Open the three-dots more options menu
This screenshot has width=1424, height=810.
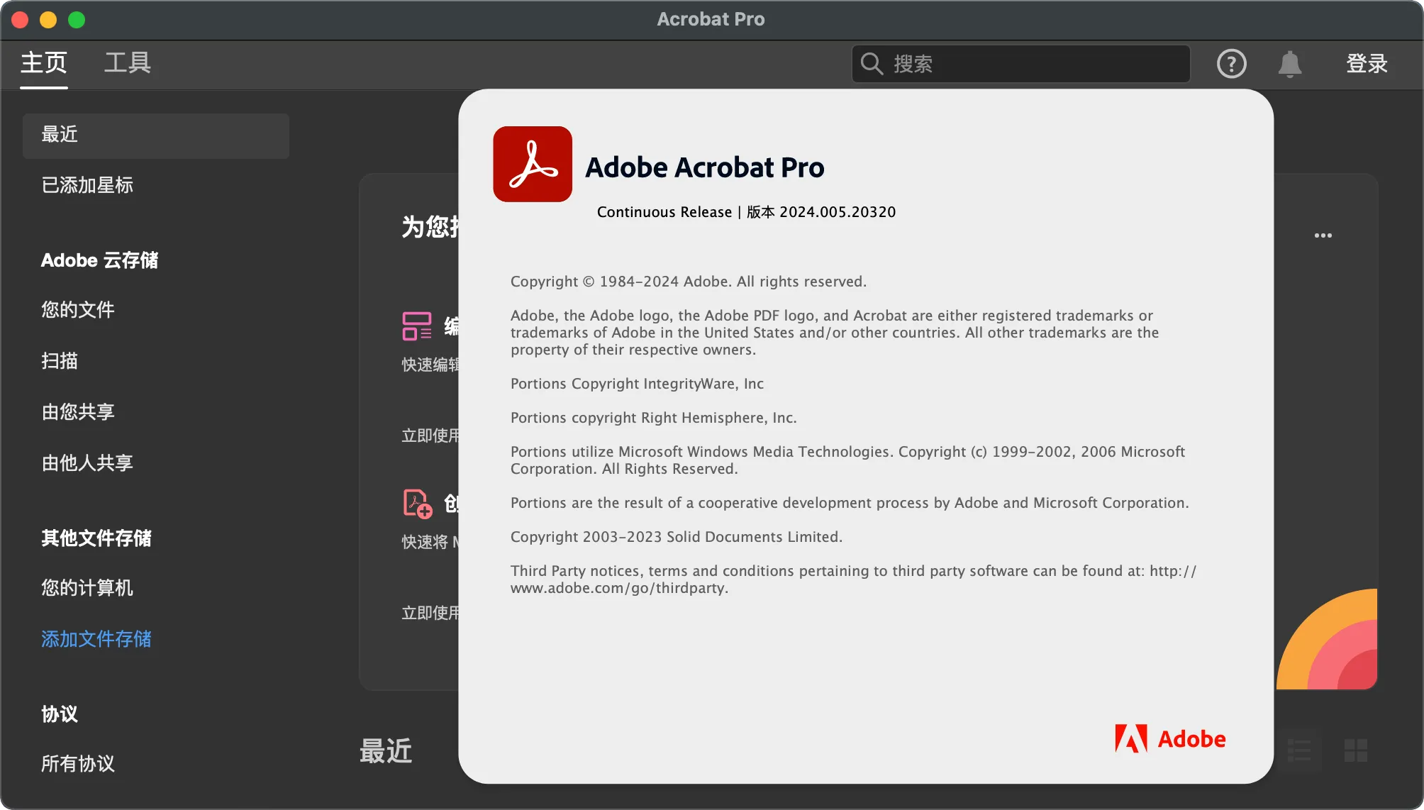point(1323,235)
